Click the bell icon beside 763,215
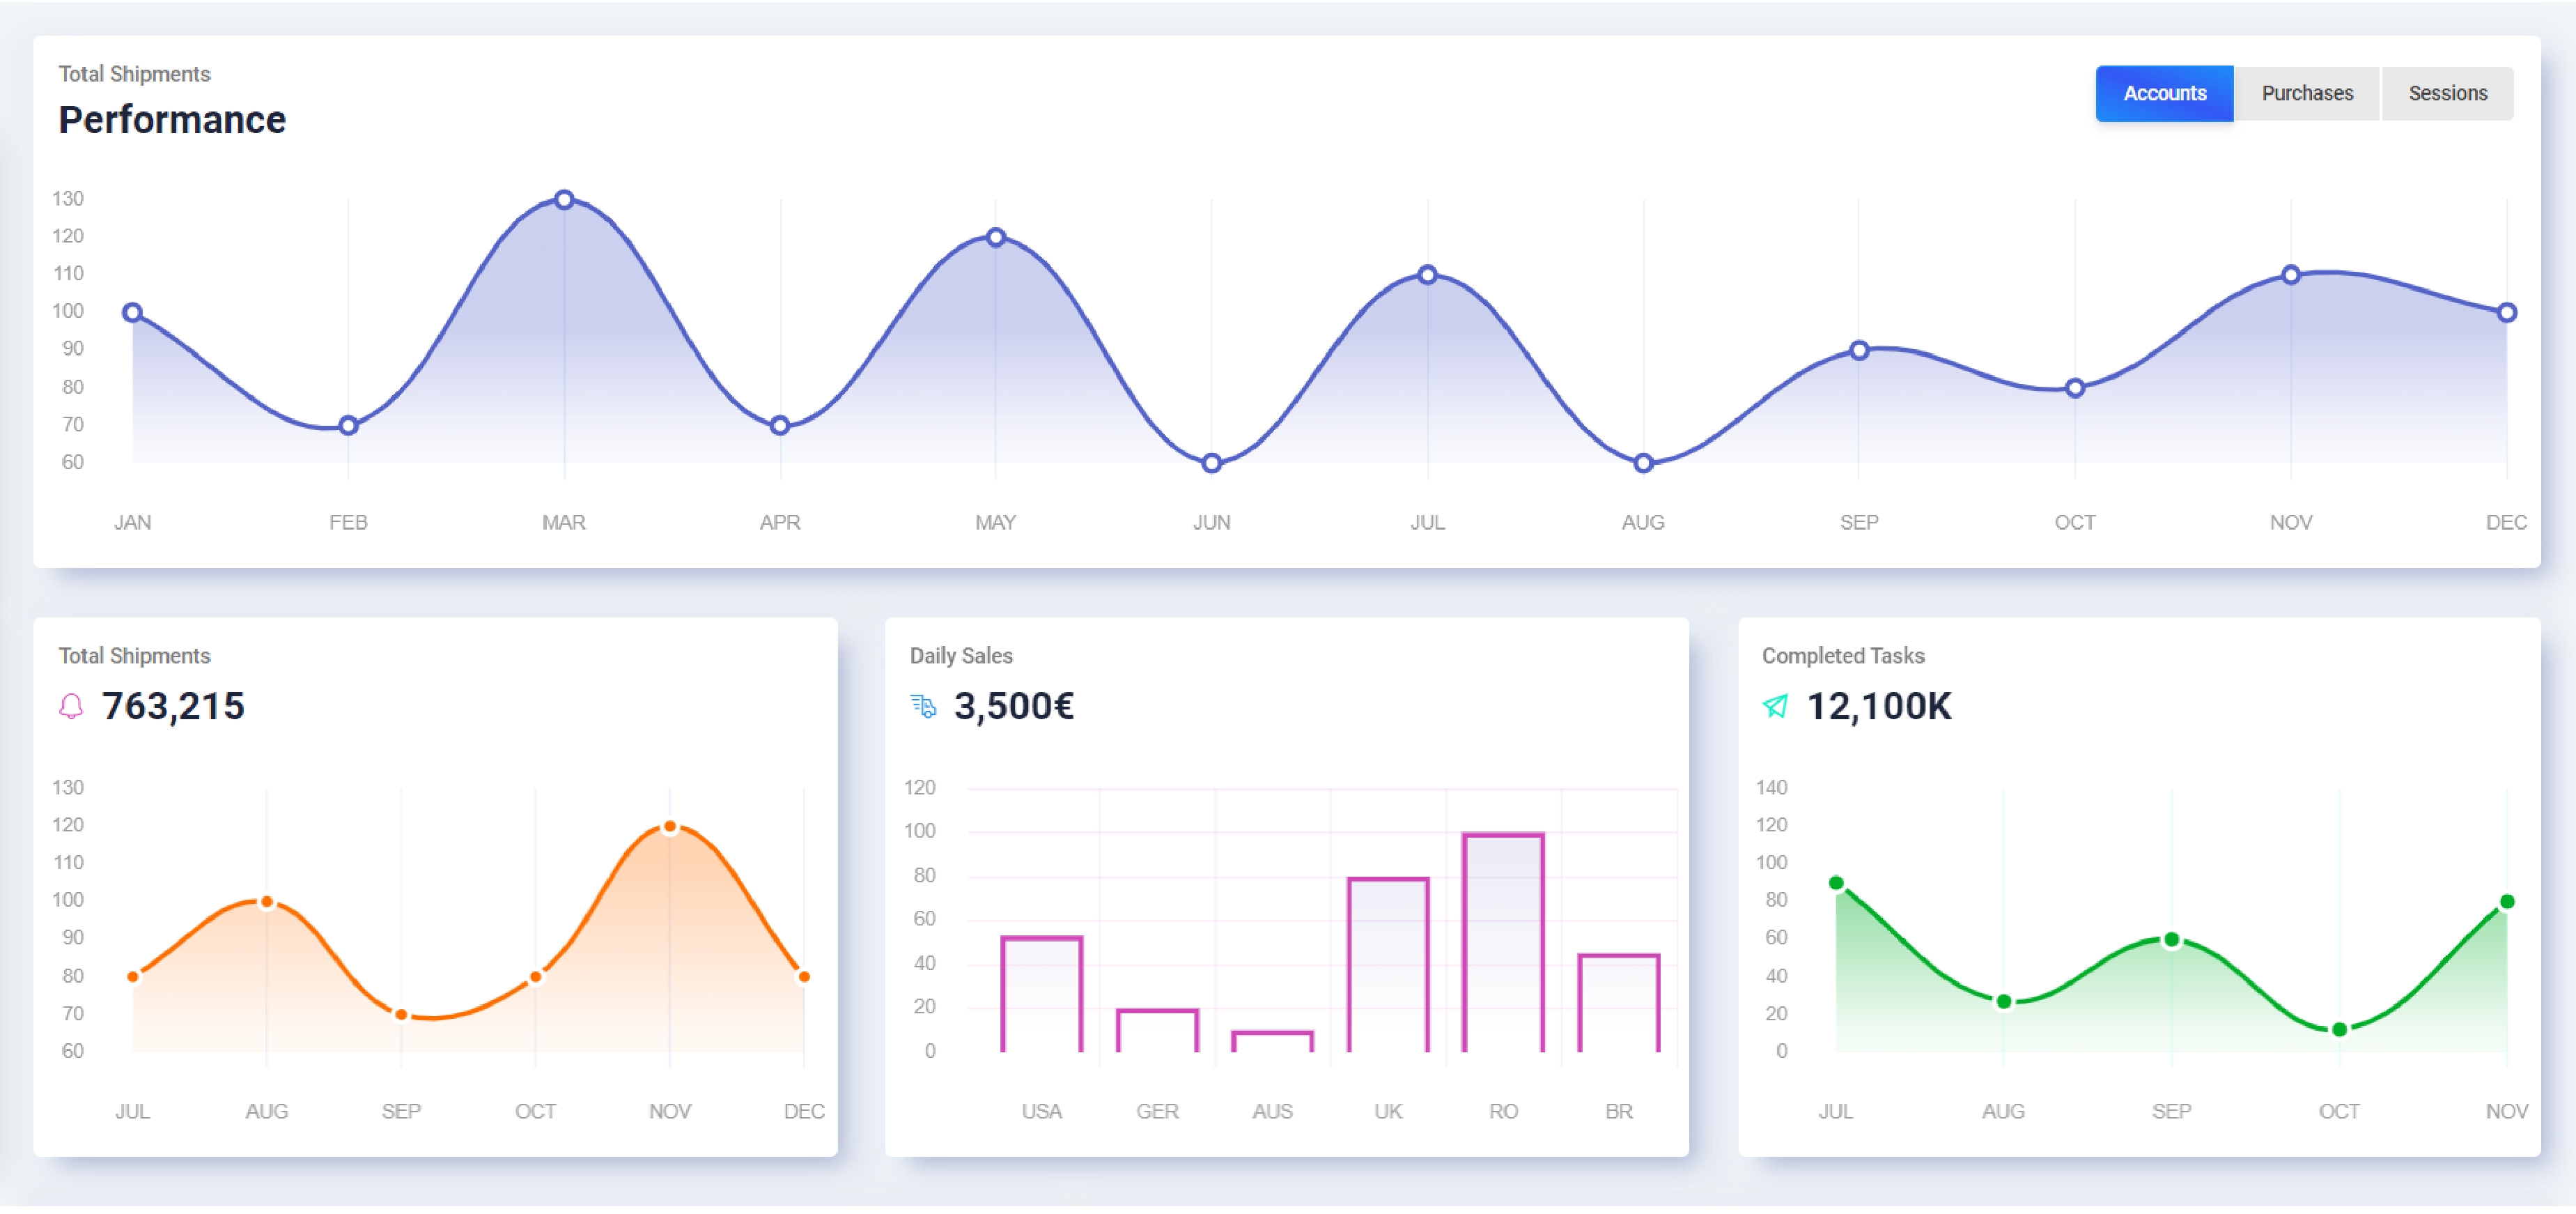 (71, 707)
